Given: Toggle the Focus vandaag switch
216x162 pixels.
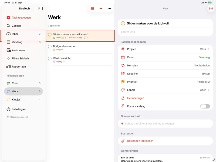Looking at the screenshot, I should (205, 106).
